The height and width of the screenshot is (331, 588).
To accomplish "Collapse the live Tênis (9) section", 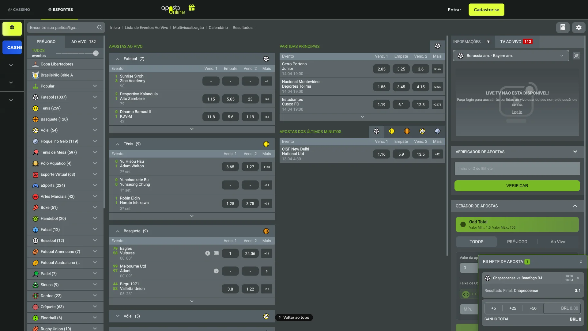I will (118, 144).
